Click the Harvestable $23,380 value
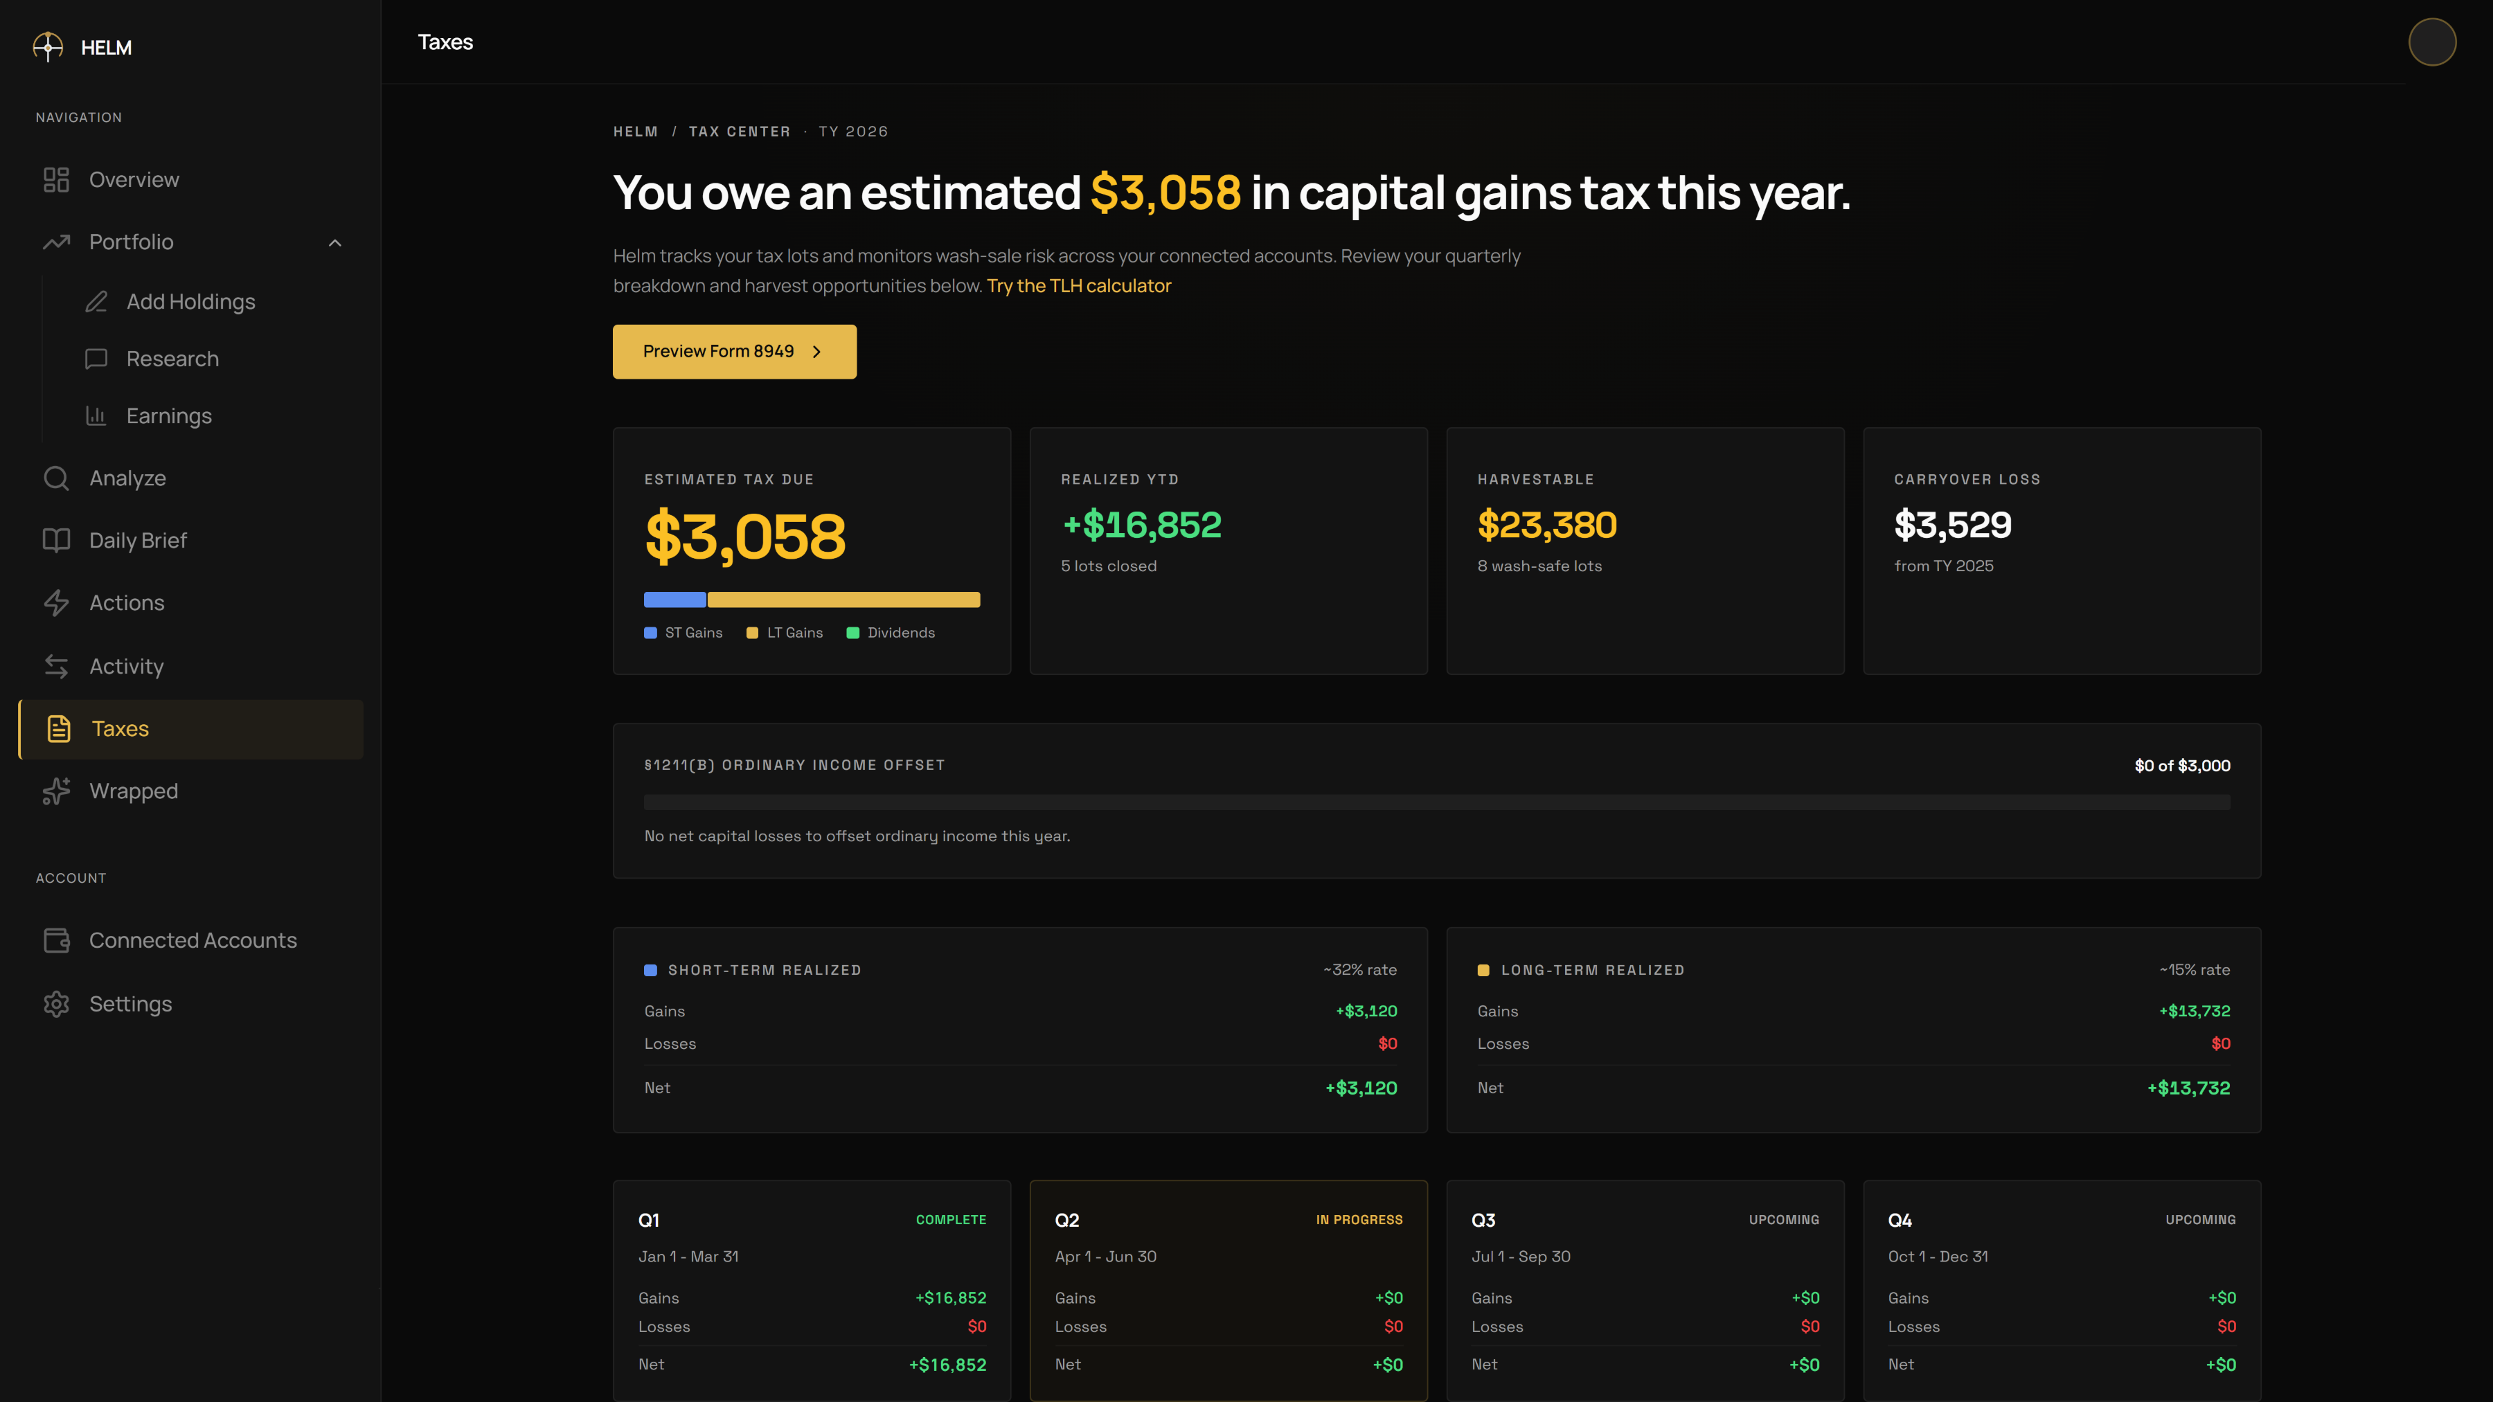The image size is (2493, 1402). 1546,525
